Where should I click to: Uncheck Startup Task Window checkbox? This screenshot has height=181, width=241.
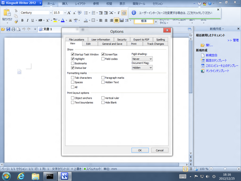coord(73,54)
